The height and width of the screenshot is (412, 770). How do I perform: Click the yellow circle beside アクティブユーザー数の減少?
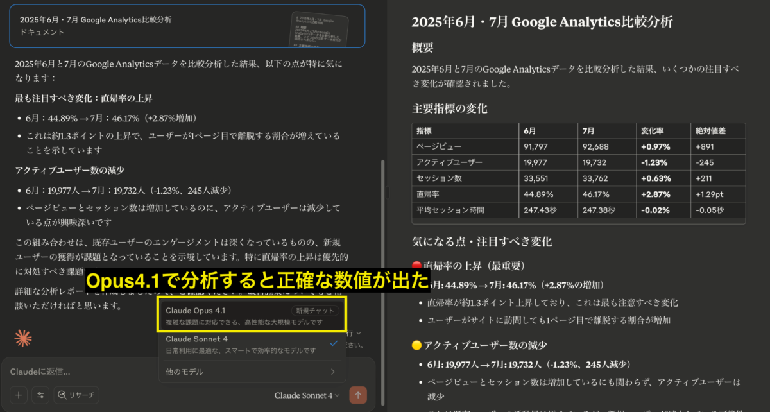(416, 345)
